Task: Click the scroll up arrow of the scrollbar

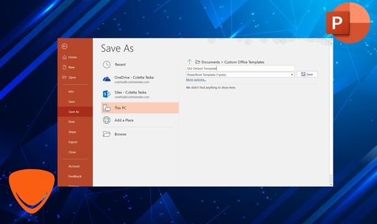Action: 331,43
